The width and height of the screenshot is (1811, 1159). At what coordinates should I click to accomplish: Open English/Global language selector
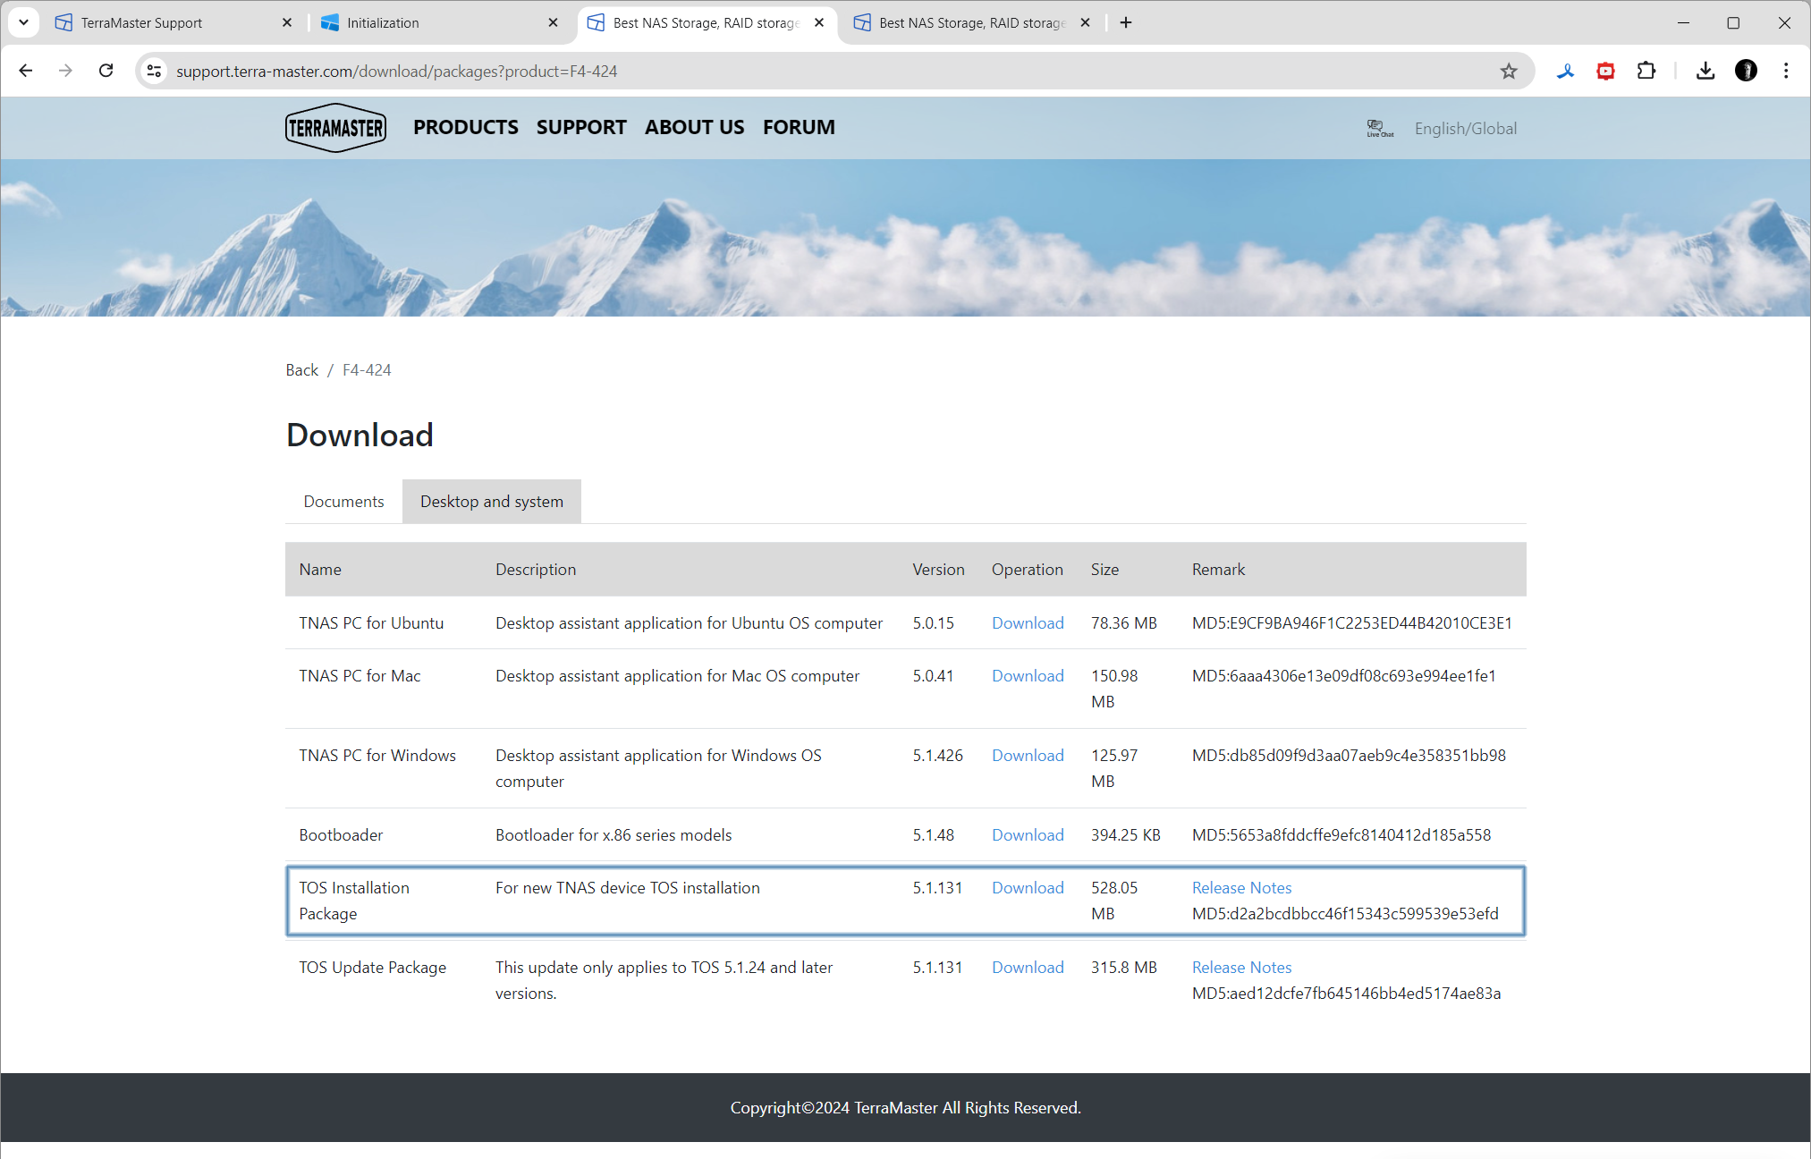click(1465, 128)
